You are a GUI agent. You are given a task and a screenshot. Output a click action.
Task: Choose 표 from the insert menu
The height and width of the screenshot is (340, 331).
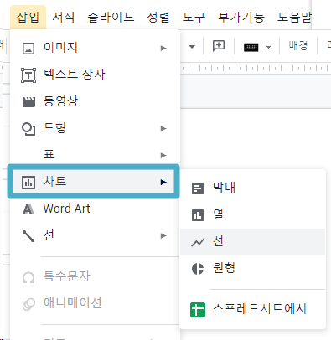point(95,155)
